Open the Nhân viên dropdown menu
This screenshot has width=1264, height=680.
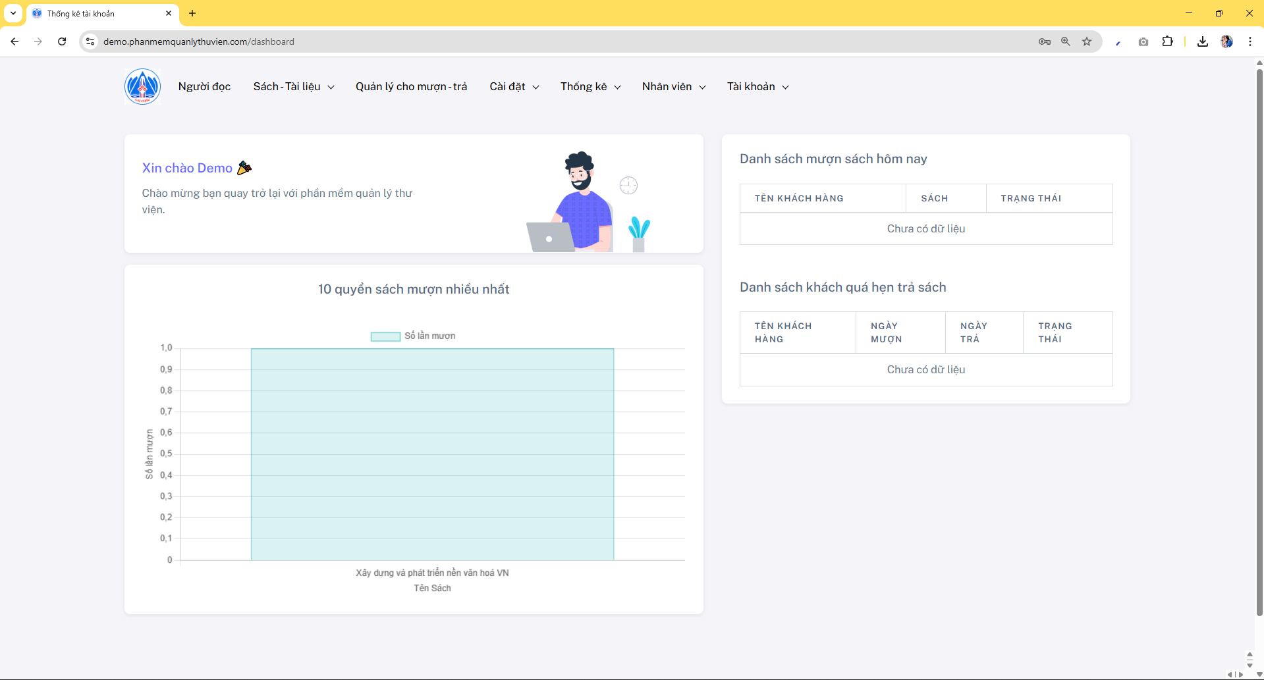point(673,87)
